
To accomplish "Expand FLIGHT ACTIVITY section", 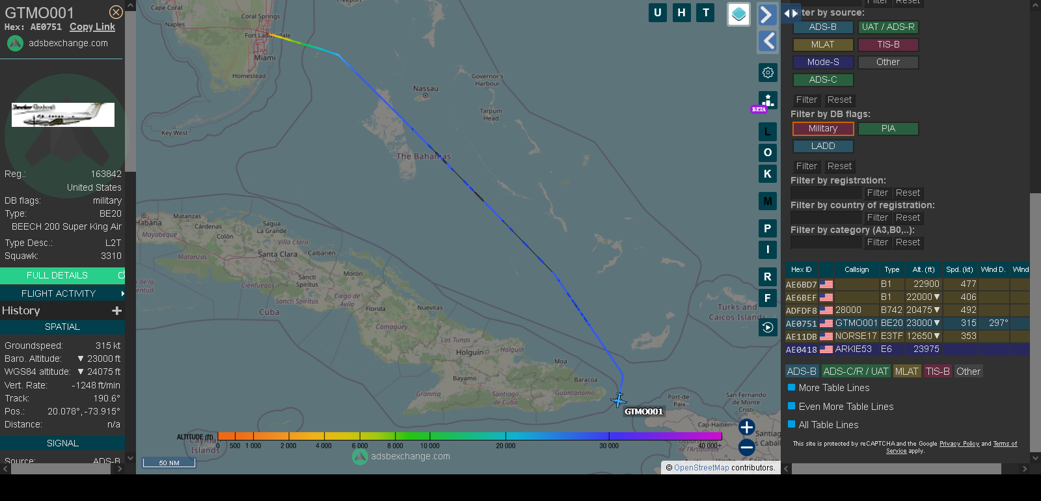I will 62,293.
